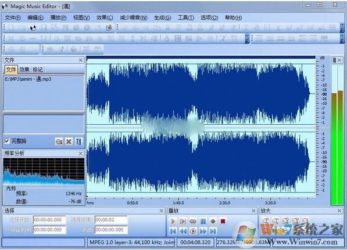Start playback with the play button
This screenshot has height=250, width=347.
click(x=173, y=221)
